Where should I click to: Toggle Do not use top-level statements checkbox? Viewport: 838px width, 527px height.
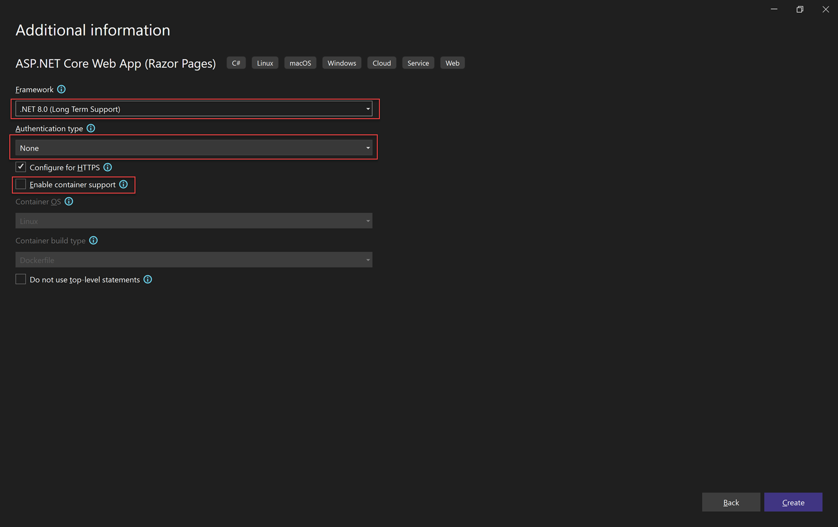click(20, 279)
